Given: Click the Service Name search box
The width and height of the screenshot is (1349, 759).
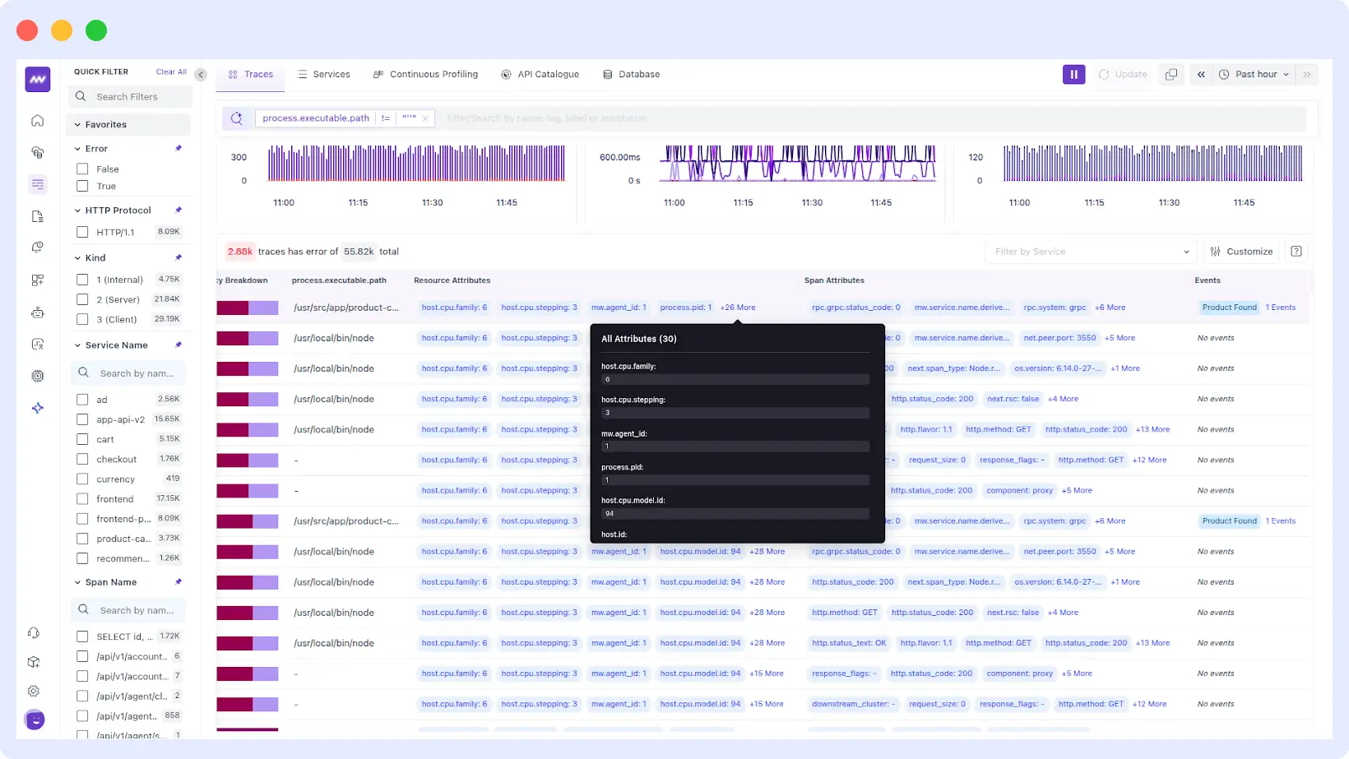Looking at the screenshot, I should (x=128, y=373).
